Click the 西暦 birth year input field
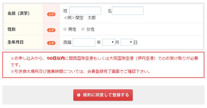The width and height of the screenshot is (207, 108). pyautogui.click(x=84, y=42)
